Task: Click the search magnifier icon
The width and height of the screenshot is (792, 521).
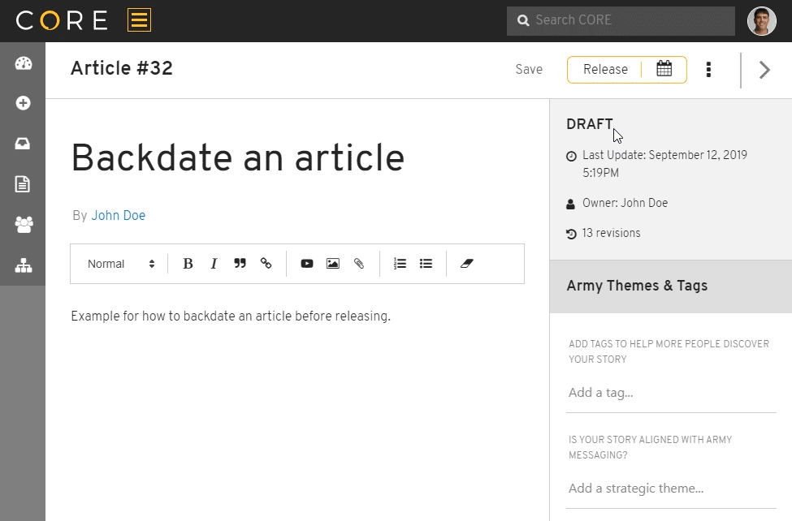Action: pos(523,20)
